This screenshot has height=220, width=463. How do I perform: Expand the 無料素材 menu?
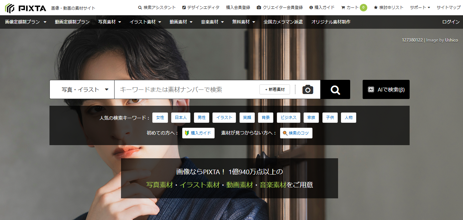click(243, 22)
